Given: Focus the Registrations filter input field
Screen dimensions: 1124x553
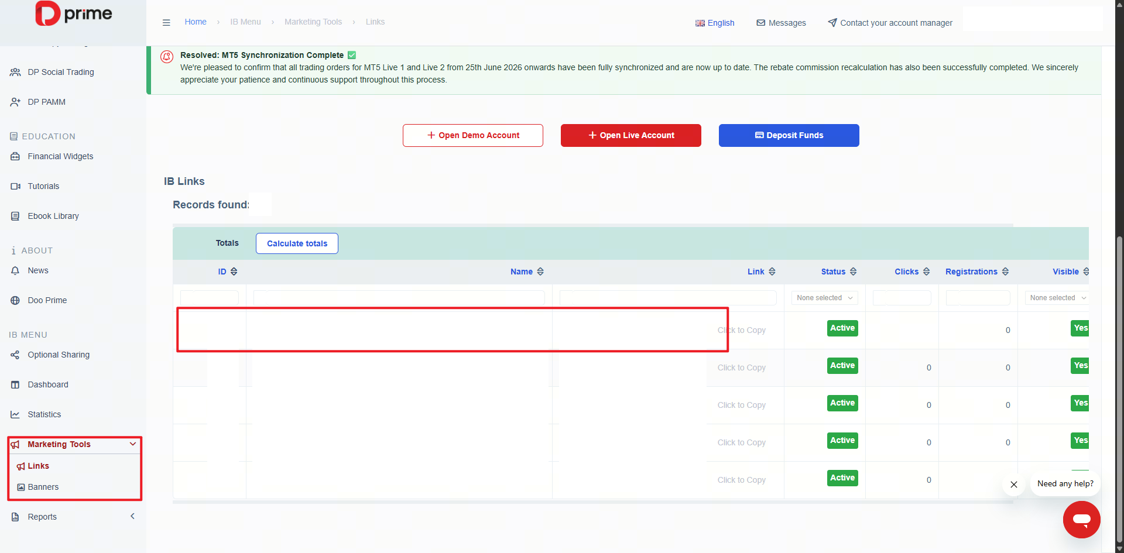Looking at the screenshot, I should click(978, 298).
